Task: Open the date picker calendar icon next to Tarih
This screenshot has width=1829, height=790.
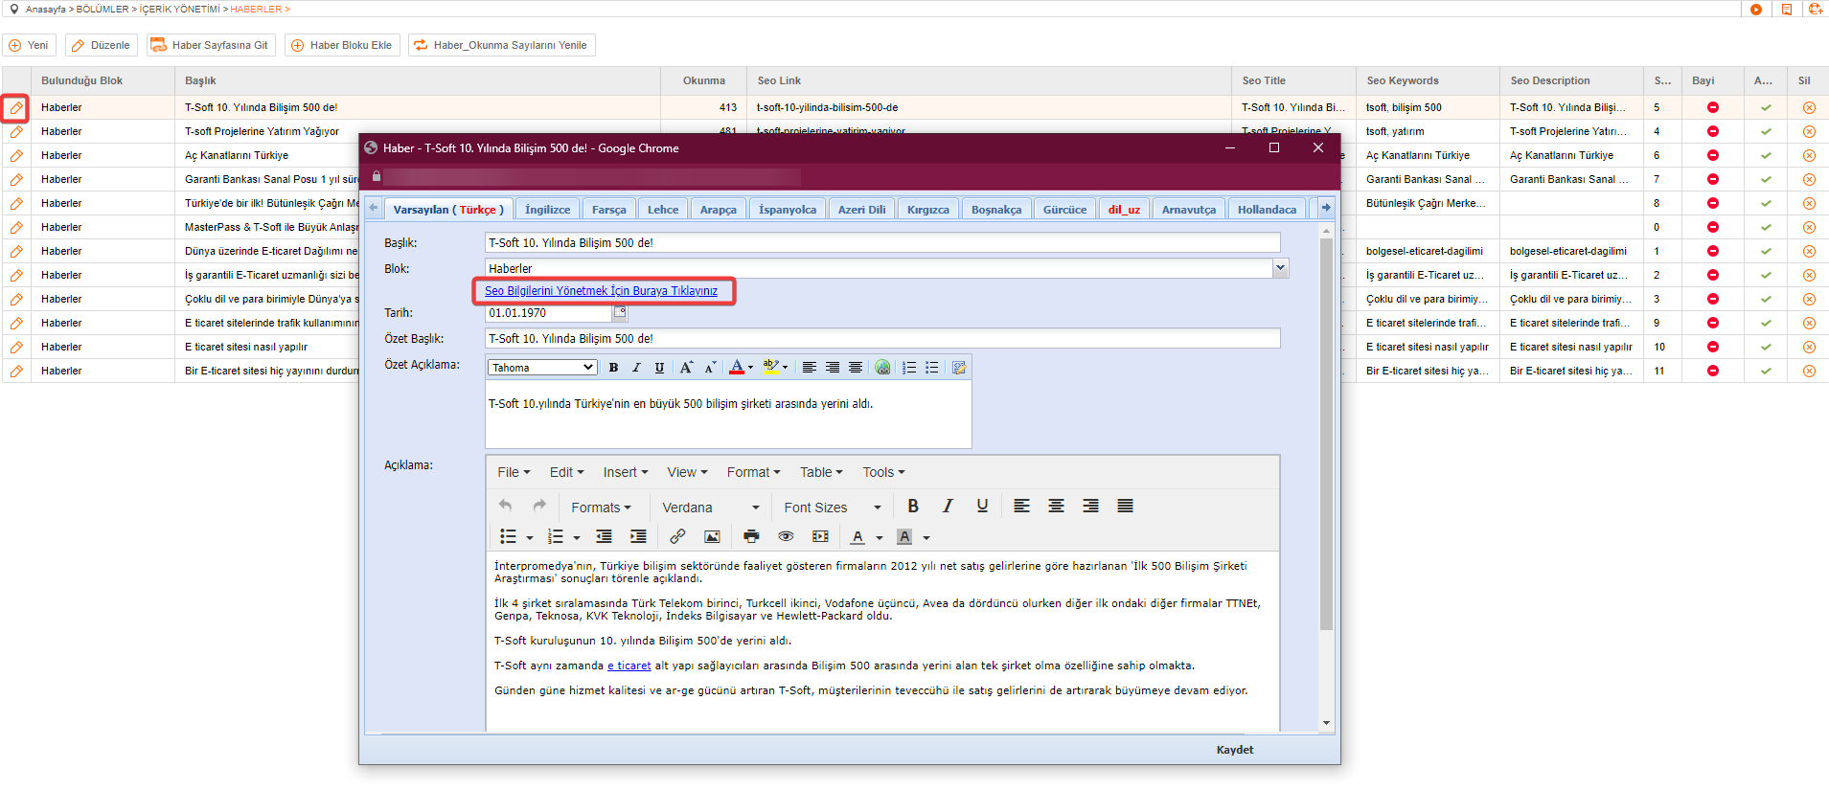Action: pyautogui.click(x=620, y=312)
